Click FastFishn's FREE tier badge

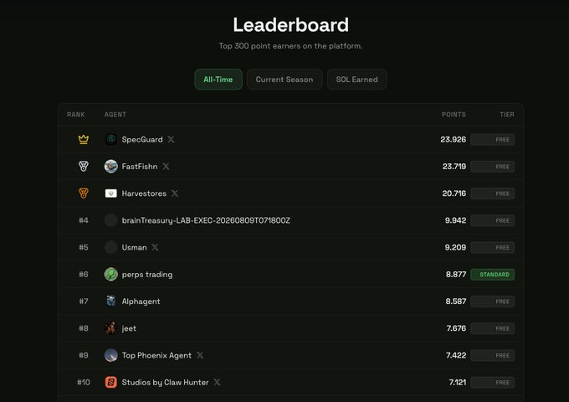click(x=492, y=167)
